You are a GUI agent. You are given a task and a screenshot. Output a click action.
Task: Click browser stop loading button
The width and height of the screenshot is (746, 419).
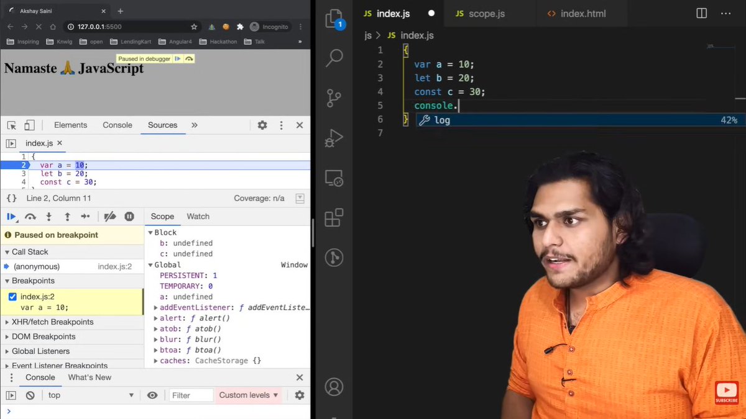pos(39,27)
